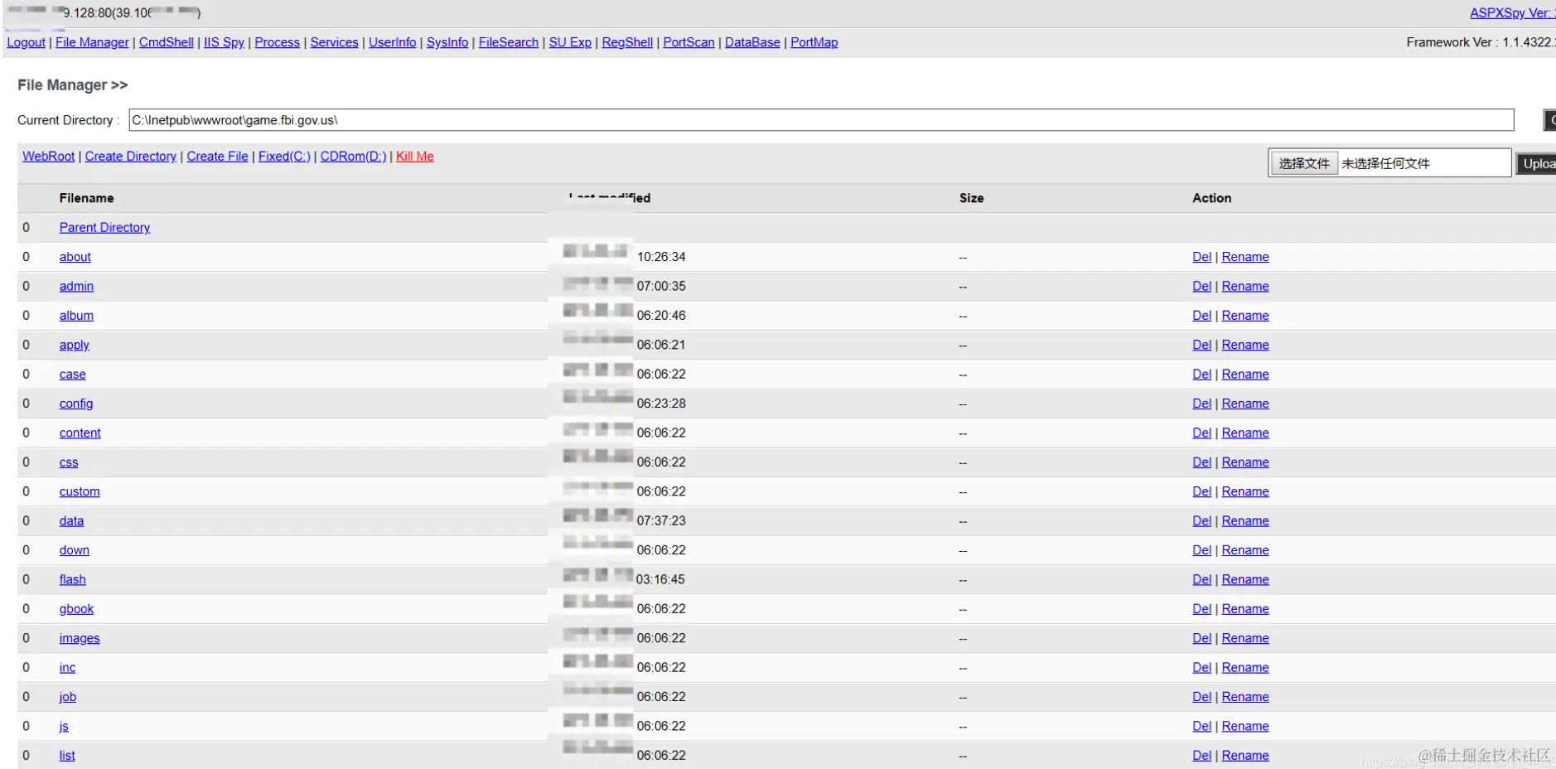
Task: Open the content folder
Action: point(80,433)
